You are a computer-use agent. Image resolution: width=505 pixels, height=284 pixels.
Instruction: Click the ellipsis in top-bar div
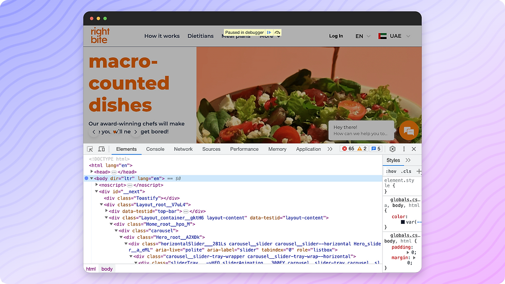(186, 211)
